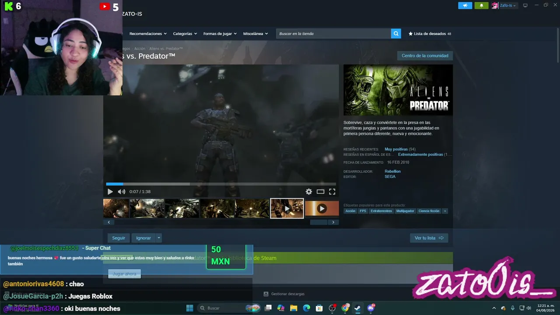
Task: Select the Acción tag
Action: coord(350,211)
